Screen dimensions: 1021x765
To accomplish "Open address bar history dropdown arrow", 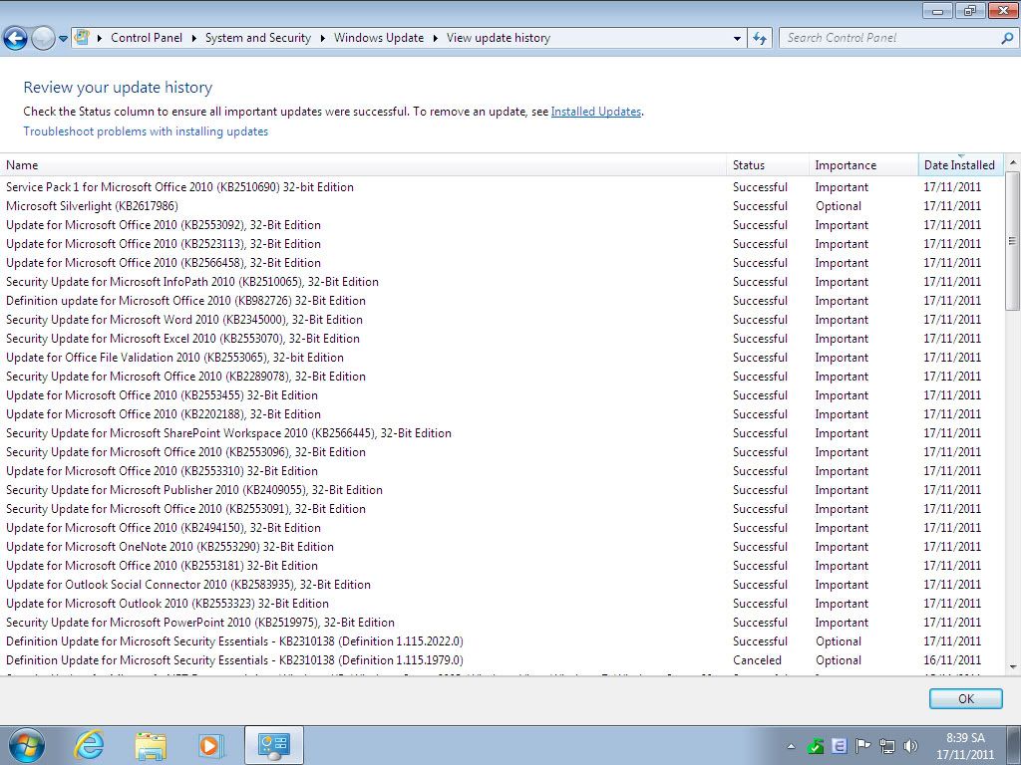I will click(x=737, y=39).
